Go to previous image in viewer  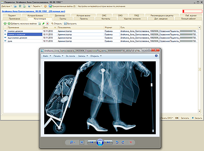[92, 141]
